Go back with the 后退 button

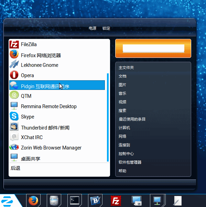(x=15, y=168)
